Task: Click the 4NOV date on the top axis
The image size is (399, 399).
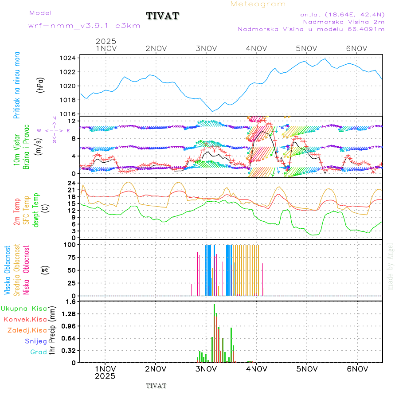Action: [256, 48]
